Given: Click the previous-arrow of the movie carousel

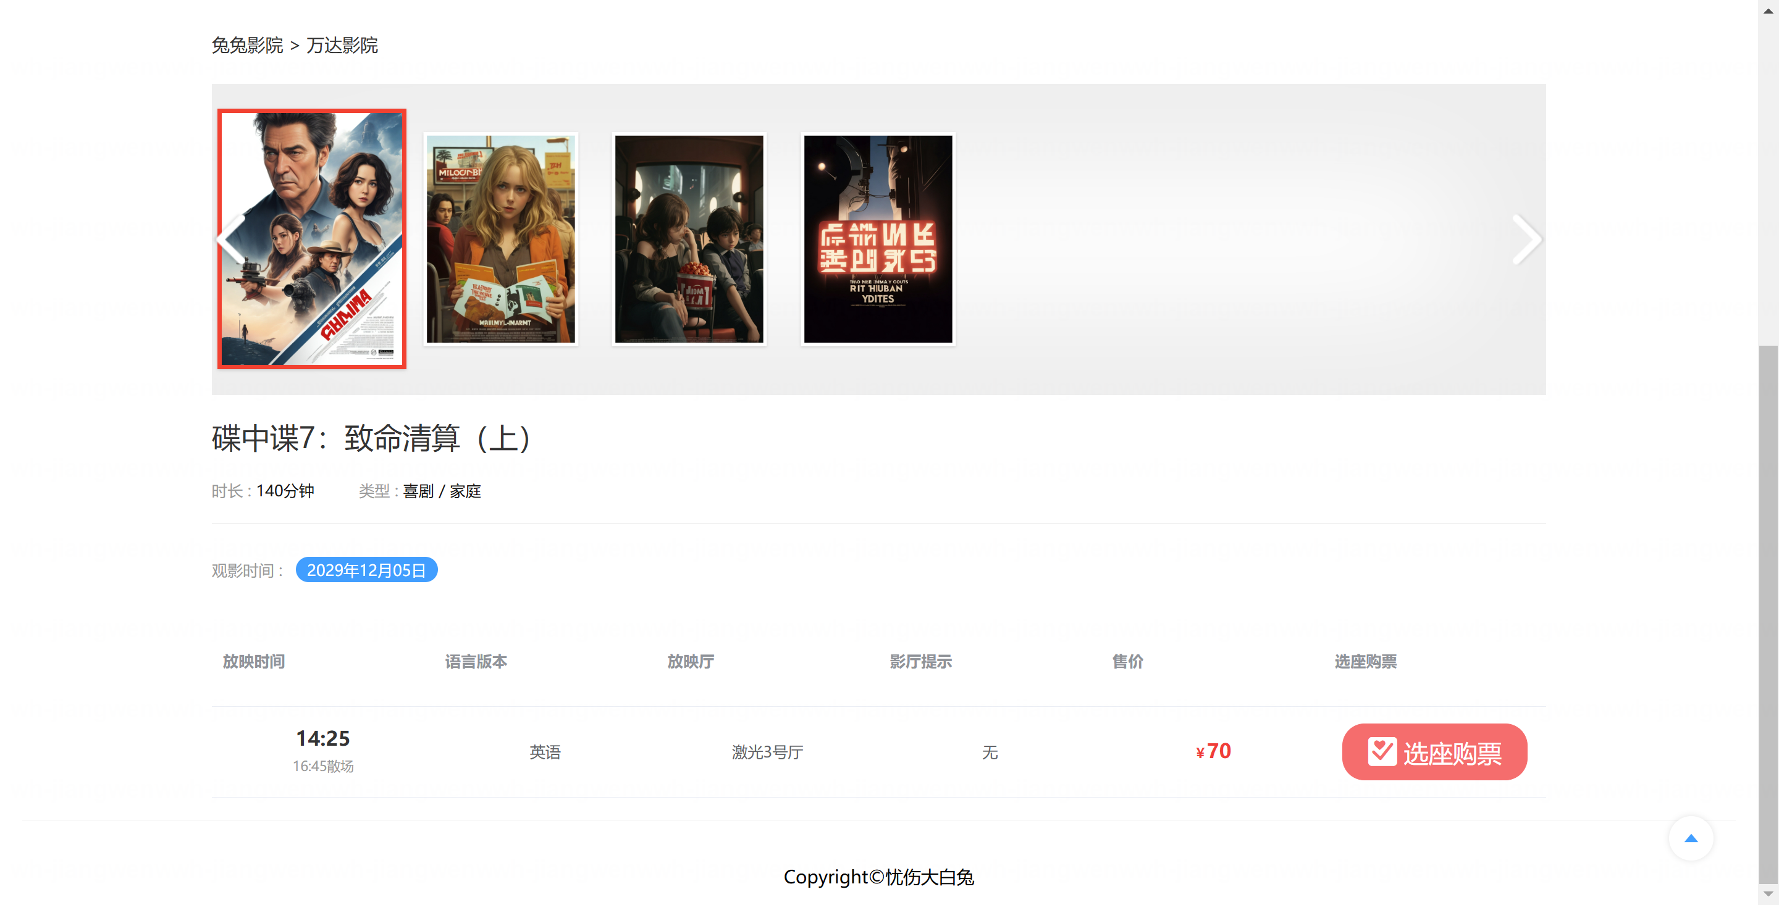Looking at the screenshot, I should pos(232,240).
